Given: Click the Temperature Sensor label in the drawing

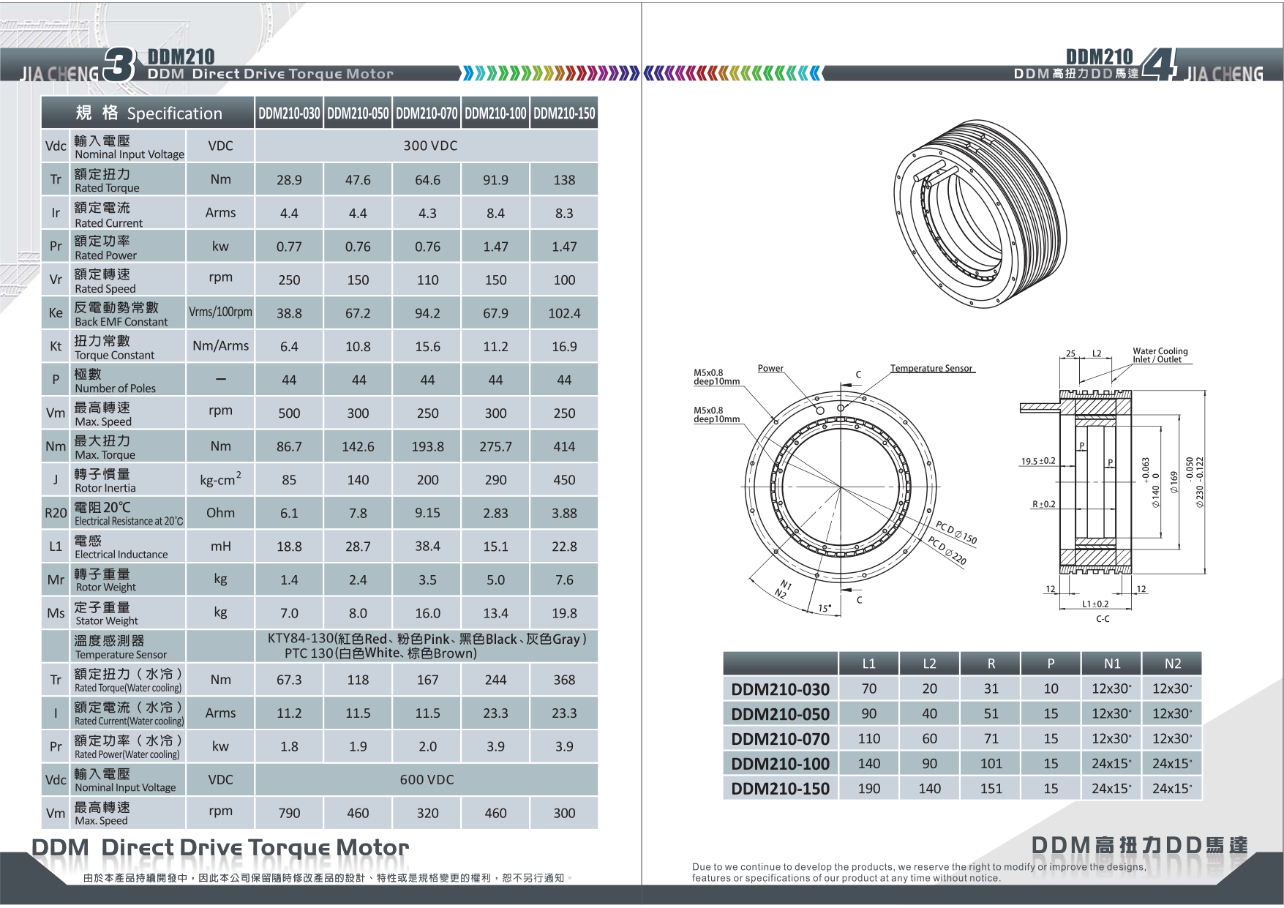Looking at the screenshot, I should (x=931, y=368).
